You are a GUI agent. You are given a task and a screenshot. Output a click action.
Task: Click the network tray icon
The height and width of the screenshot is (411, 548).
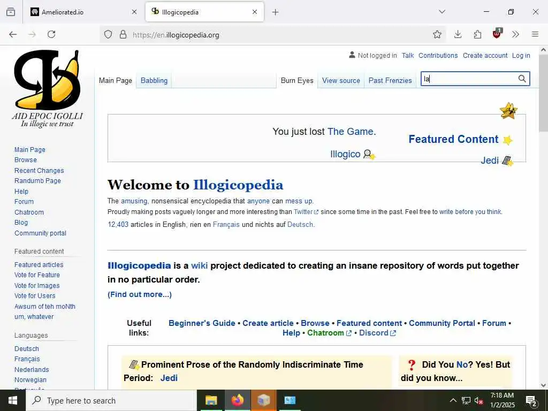466,400
